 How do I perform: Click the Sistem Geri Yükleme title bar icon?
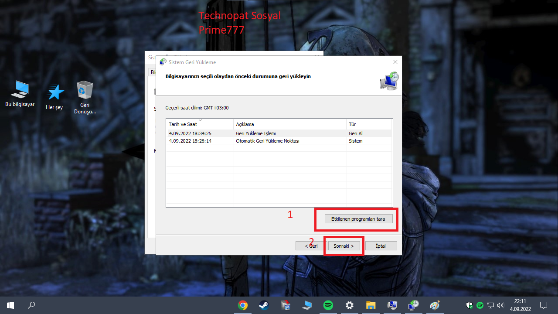pos(163,62)
